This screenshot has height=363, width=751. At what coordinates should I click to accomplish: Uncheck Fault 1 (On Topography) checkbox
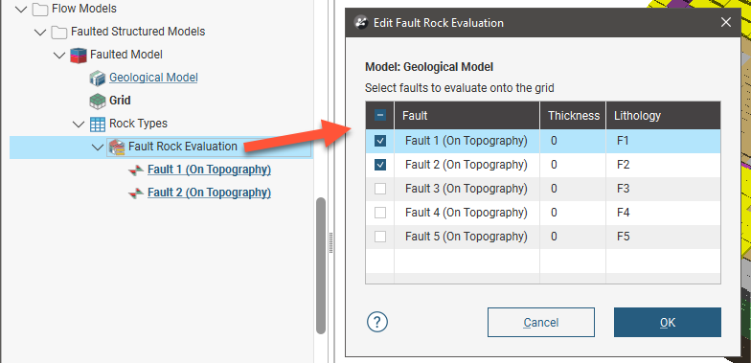[380, 141]
